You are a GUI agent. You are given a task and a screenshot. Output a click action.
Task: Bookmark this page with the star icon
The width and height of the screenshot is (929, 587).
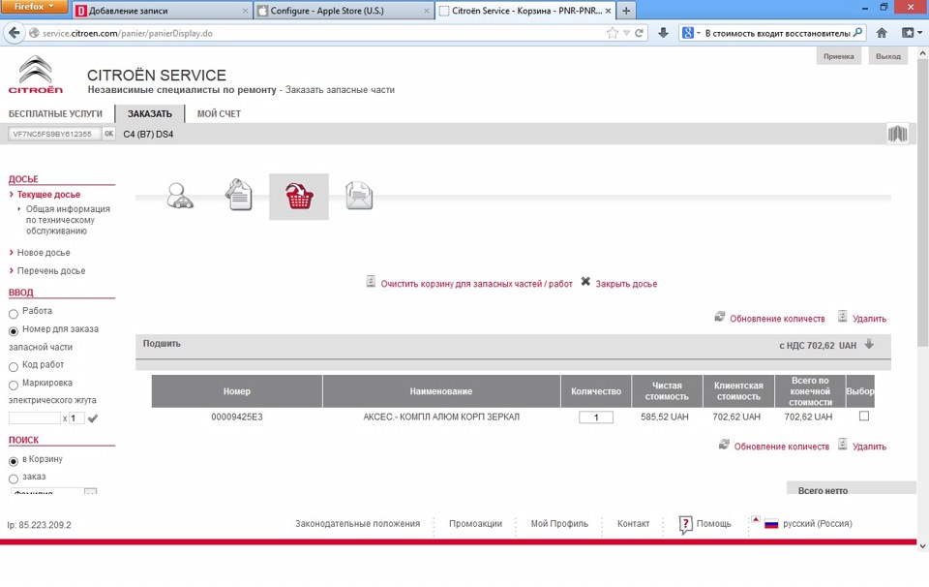[x=613, y=33]
